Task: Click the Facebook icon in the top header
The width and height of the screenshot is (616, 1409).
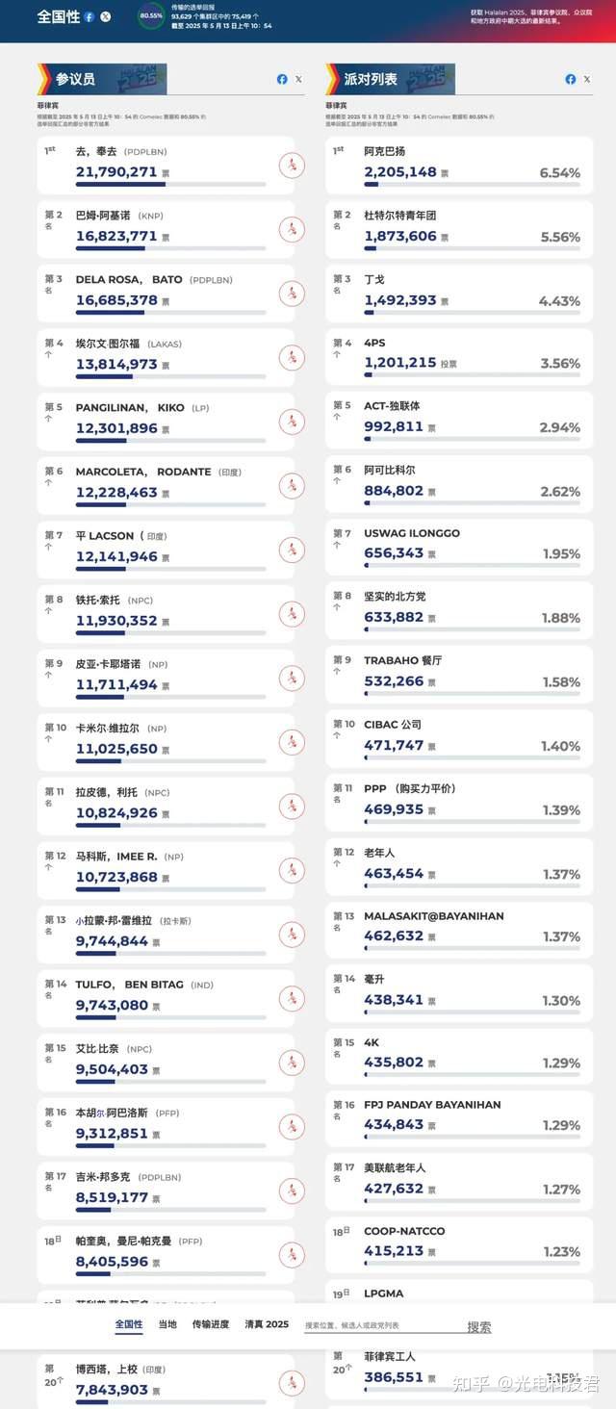Action: (90, 15)
